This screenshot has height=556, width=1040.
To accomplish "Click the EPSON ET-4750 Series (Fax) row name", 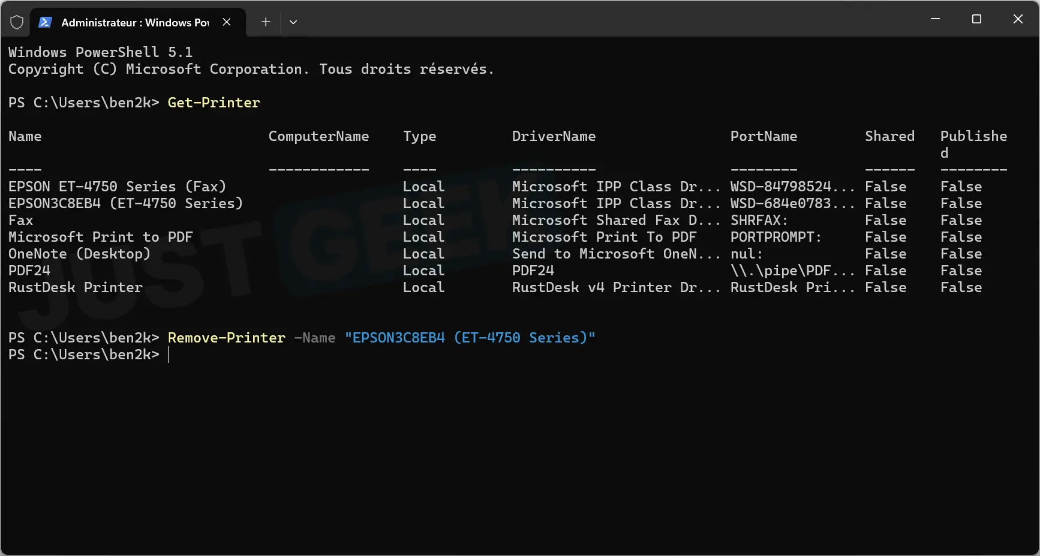I will (118, 187).
